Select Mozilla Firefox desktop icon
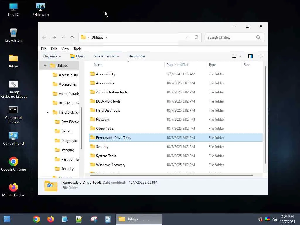The image size is (300, 225). [x=13, y=190]
